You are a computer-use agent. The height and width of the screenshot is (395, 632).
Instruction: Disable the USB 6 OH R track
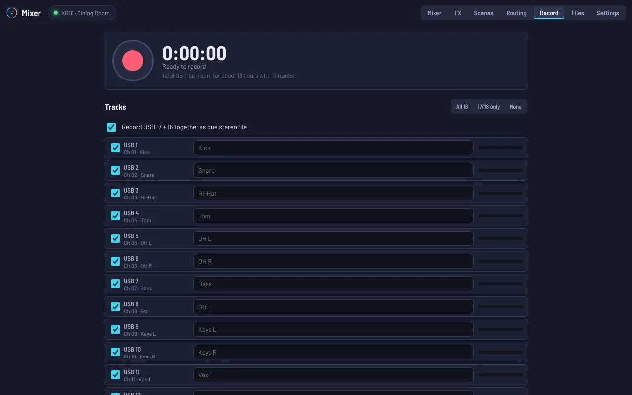(x=116, y=261)
